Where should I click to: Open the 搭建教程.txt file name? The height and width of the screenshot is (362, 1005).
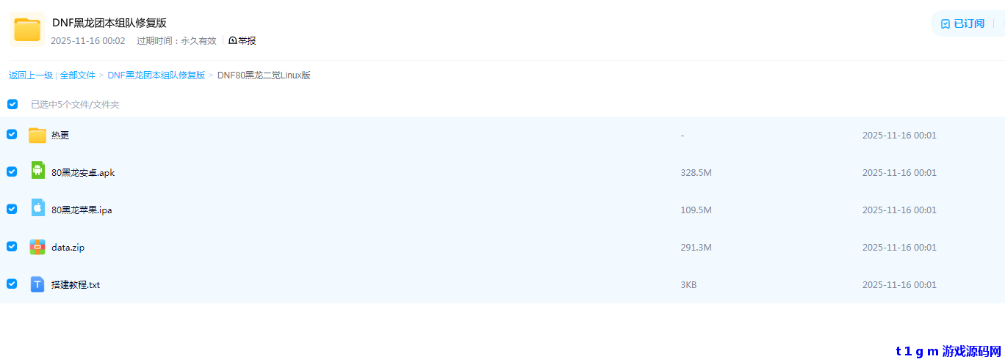[76, 285]
